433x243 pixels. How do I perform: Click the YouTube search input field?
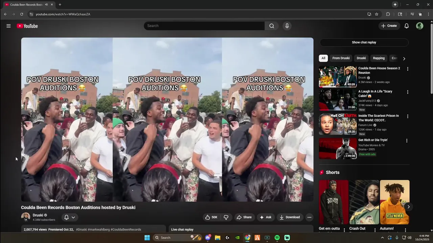pos(204,26)
